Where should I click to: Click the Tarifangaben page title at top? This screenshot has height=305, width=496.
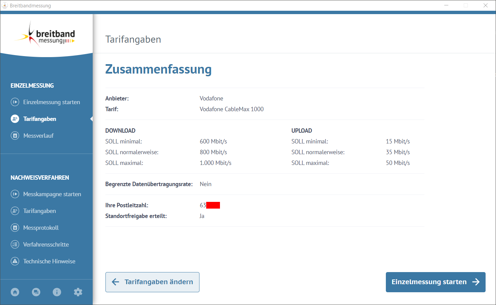tap(133, 40)
